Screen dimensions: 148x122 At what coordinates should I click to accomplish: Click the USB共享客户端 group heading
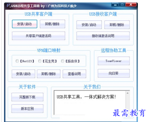(x=38, y=14)
